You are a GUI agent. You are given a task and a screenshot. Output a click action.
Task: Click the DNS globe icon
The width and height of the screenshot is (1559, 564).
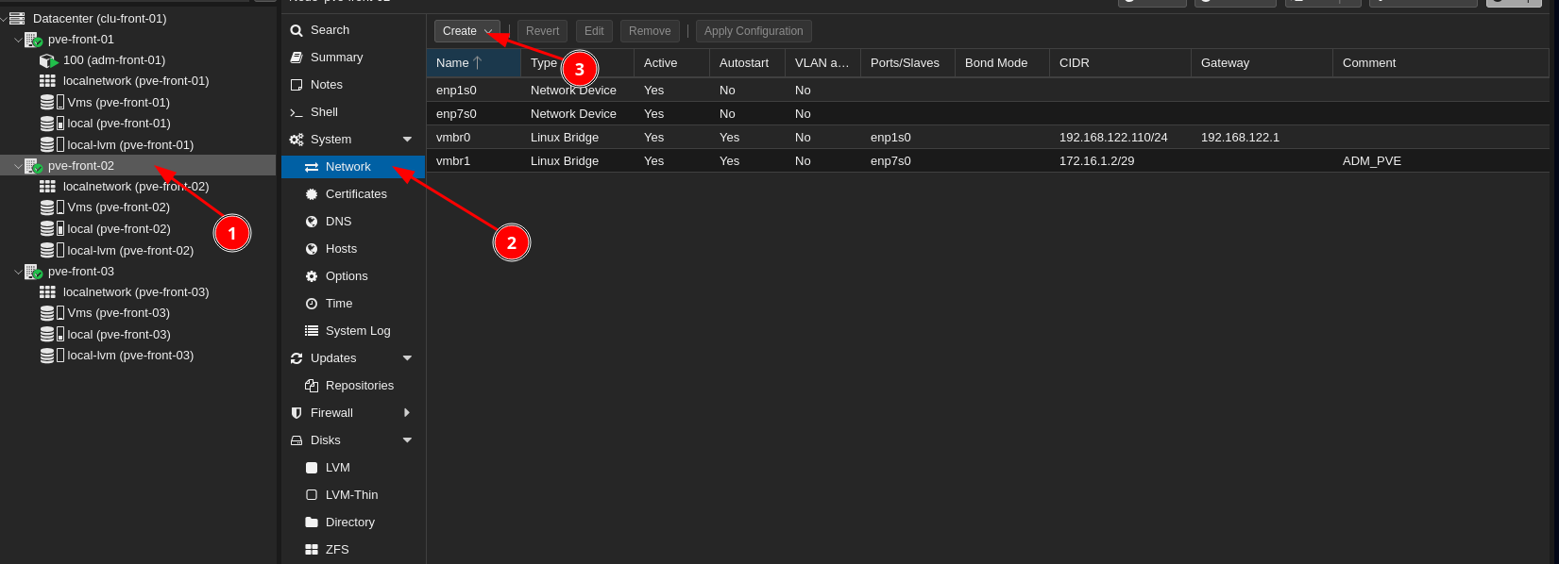point(312,222)
